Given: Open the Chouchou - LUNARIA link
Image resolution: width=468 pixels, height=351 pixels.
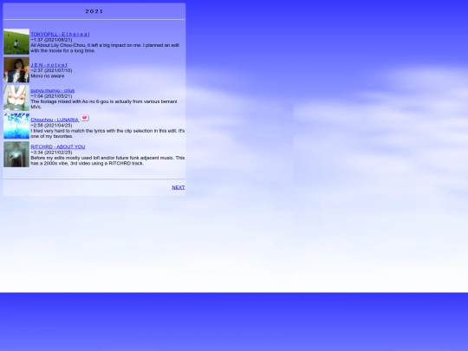Looking at the screenshot, I should tap(55, 120).
